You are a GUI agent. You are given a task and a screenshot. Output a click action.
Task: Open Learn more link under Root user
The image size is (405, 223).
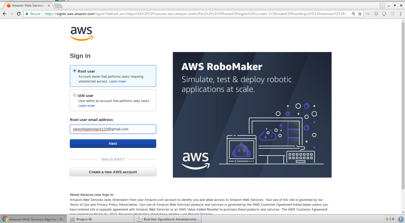[118, 81]
